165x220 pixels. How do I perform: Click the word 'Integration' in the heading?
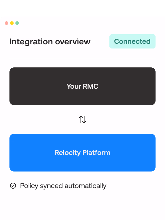click(x=31, y=42)
